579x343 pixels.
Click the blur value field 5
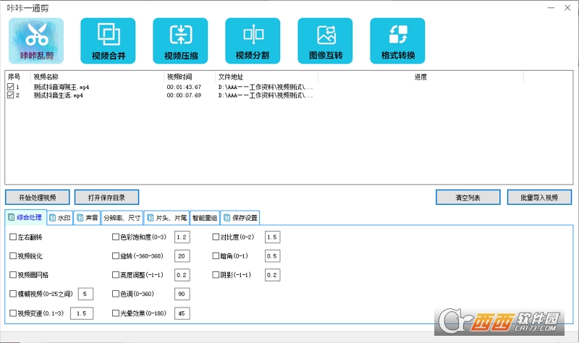[x=85, y=294]
